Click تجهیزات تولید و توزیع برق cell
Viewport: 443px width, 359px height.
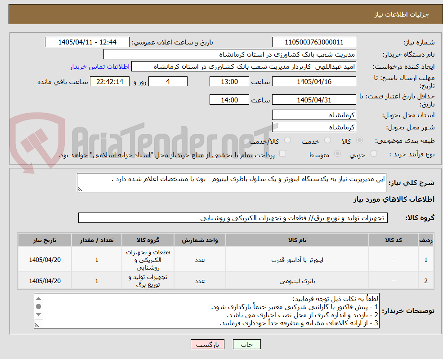point(148,281)
